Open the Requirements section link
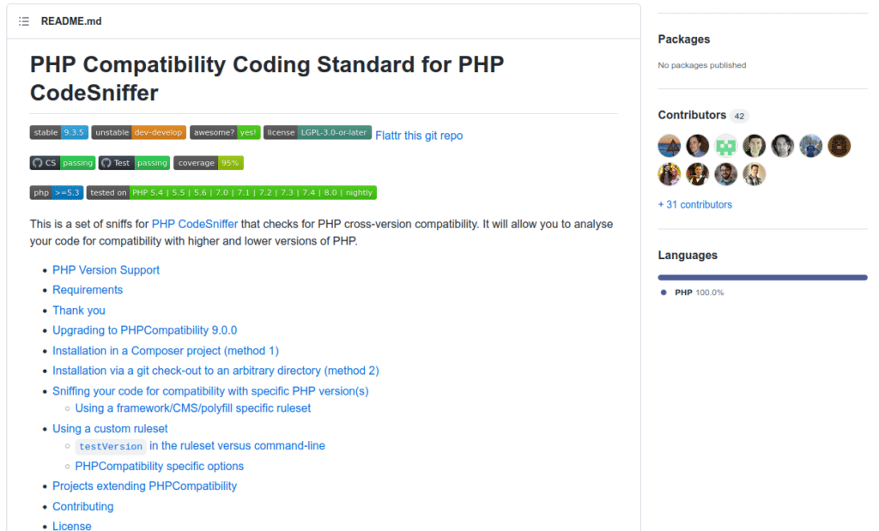The height and width of the screenshot is (531, 879). tap(88, 290)
